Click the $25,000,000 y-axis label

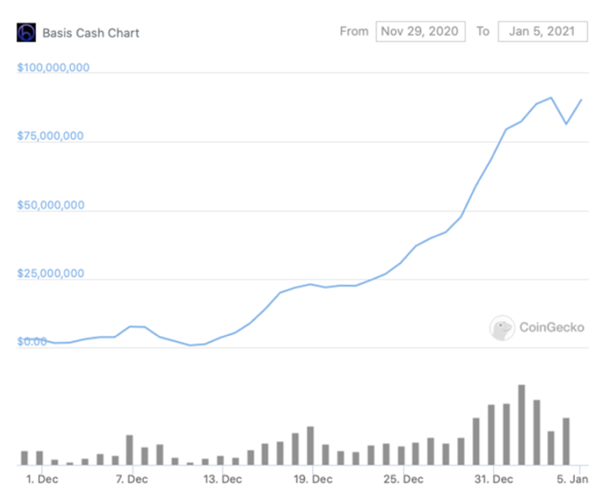pos(50,273)
